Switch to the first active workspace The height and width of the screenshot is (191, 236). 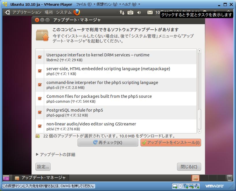click(x=195, y=178)
